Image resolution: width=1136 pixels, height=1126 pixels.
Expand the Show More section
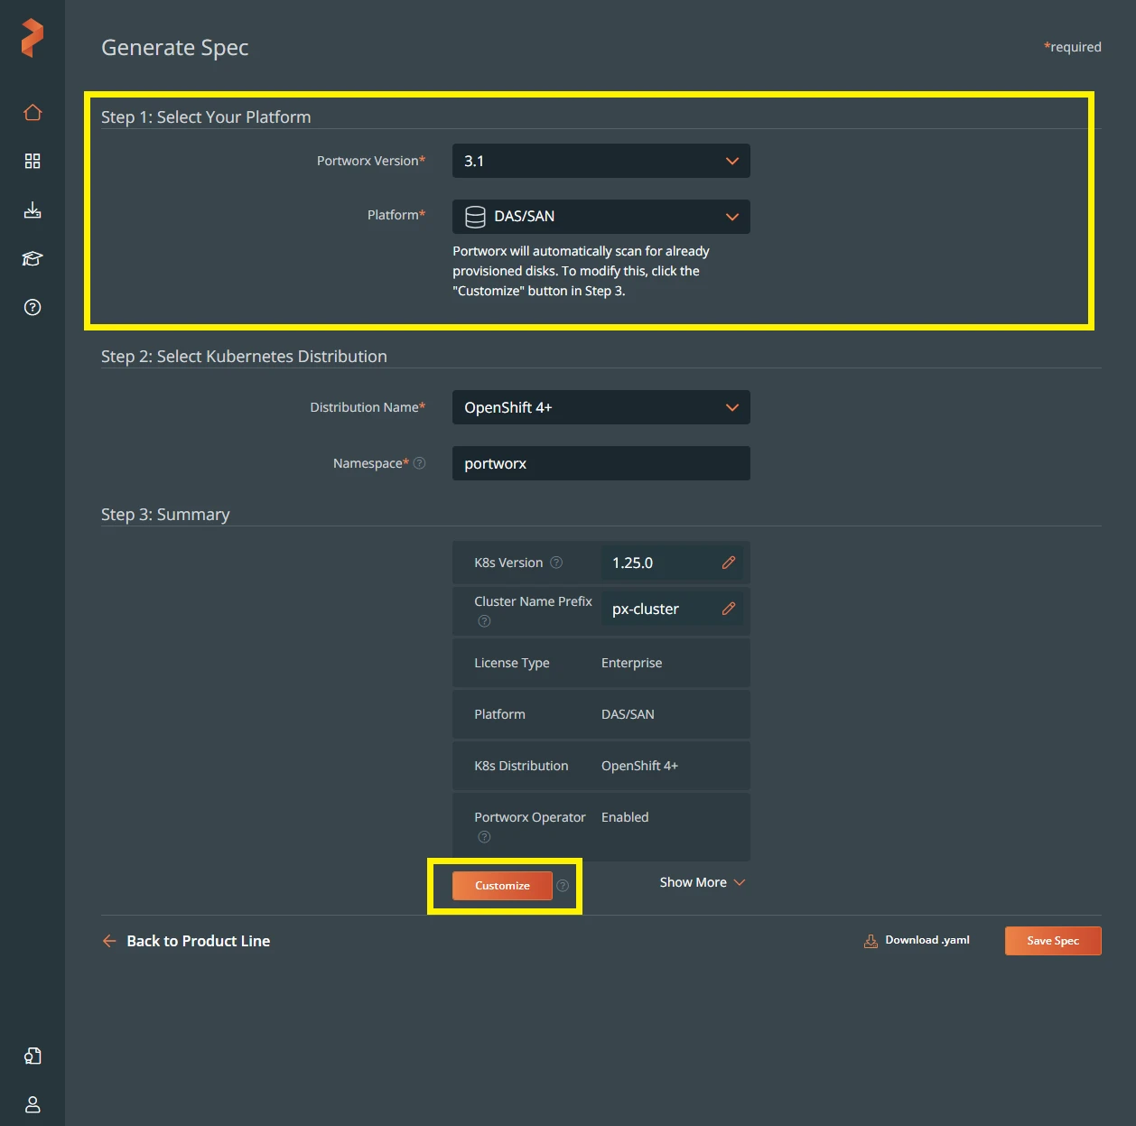[x=703, y=882]
